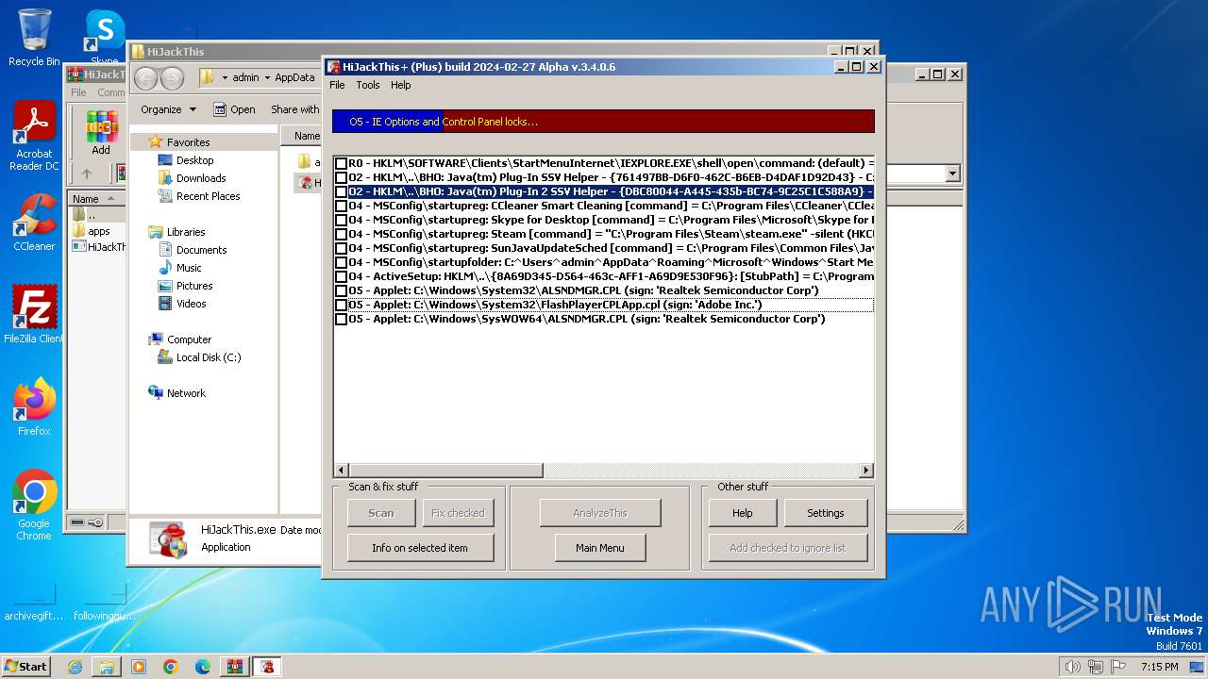This screenshot has height=679, width=1208.
Task: Select archivegift desktop file icon
Action: coord(34,601)
